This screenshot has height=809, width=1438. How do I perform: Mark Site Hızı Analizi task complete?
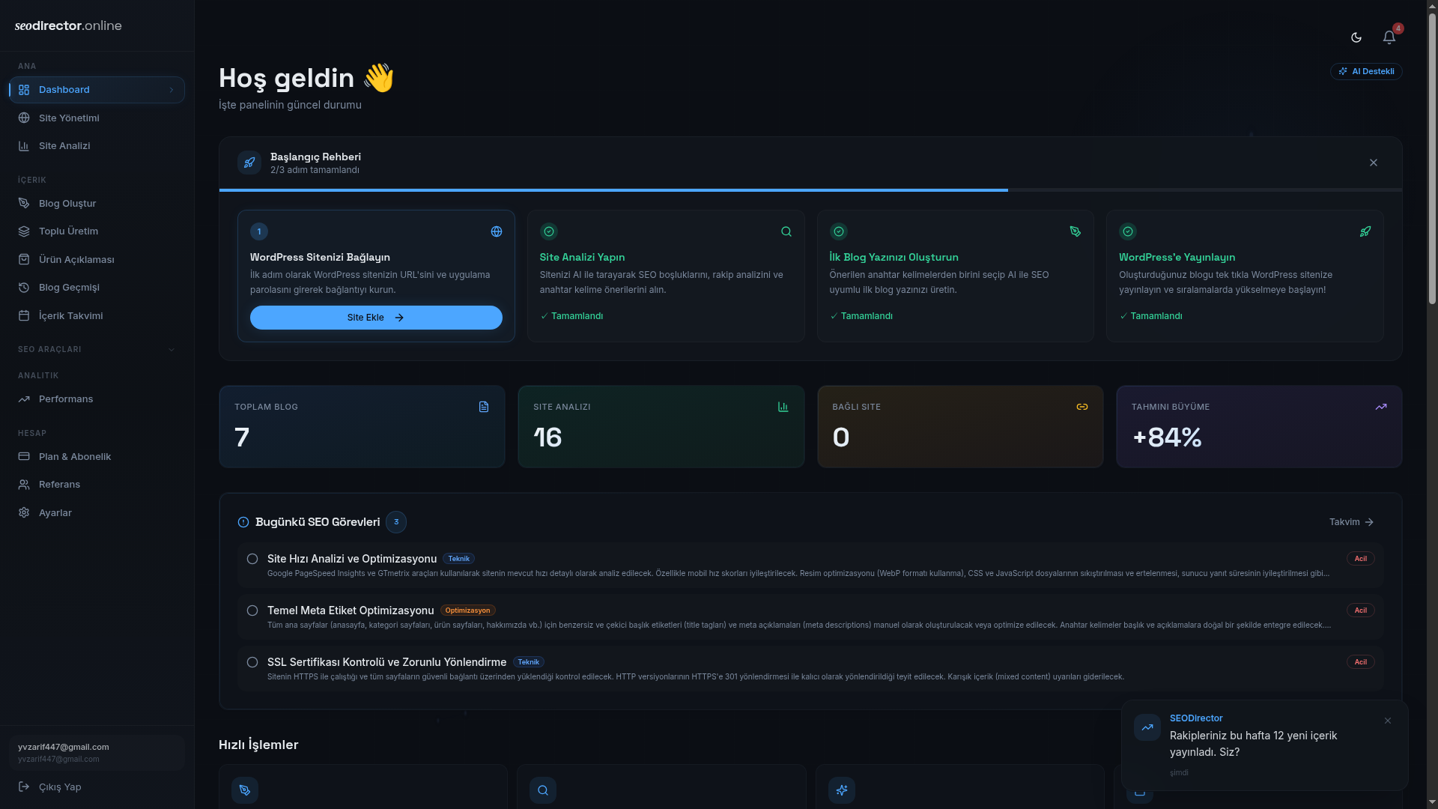tap(252, 559)
